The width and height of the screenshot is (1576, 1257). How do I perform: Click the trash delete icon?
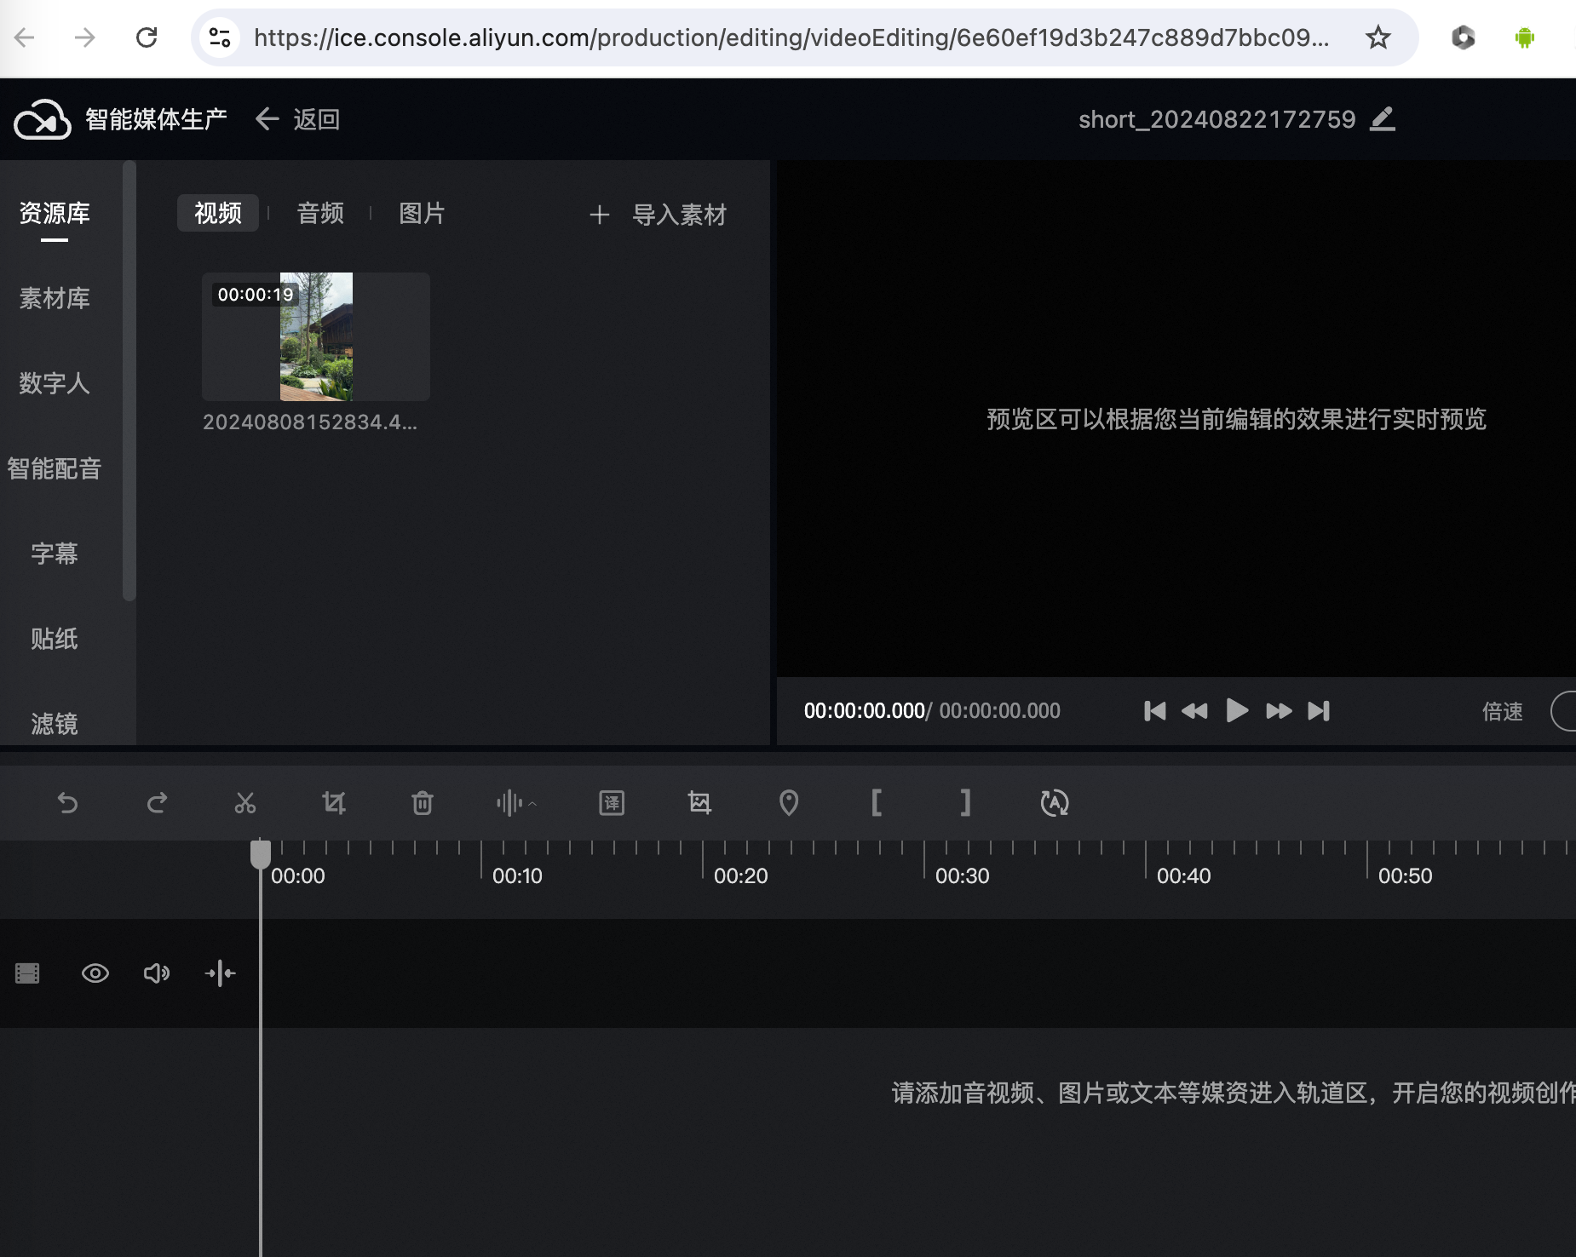point(423,803)
